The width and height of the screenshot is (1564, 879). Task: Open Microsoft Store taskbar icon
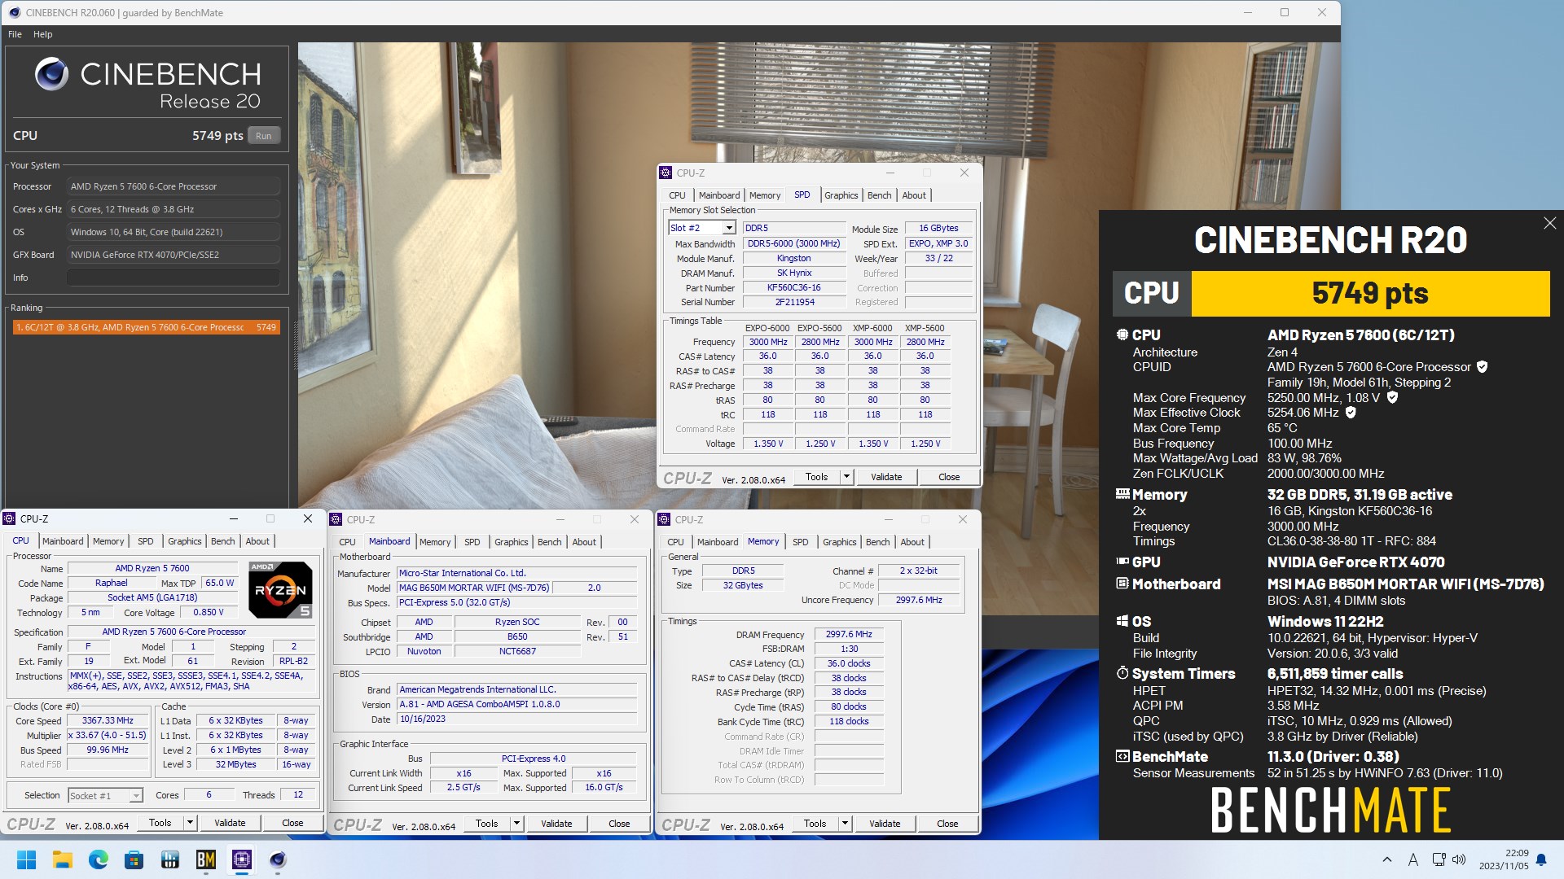[134, 859]
